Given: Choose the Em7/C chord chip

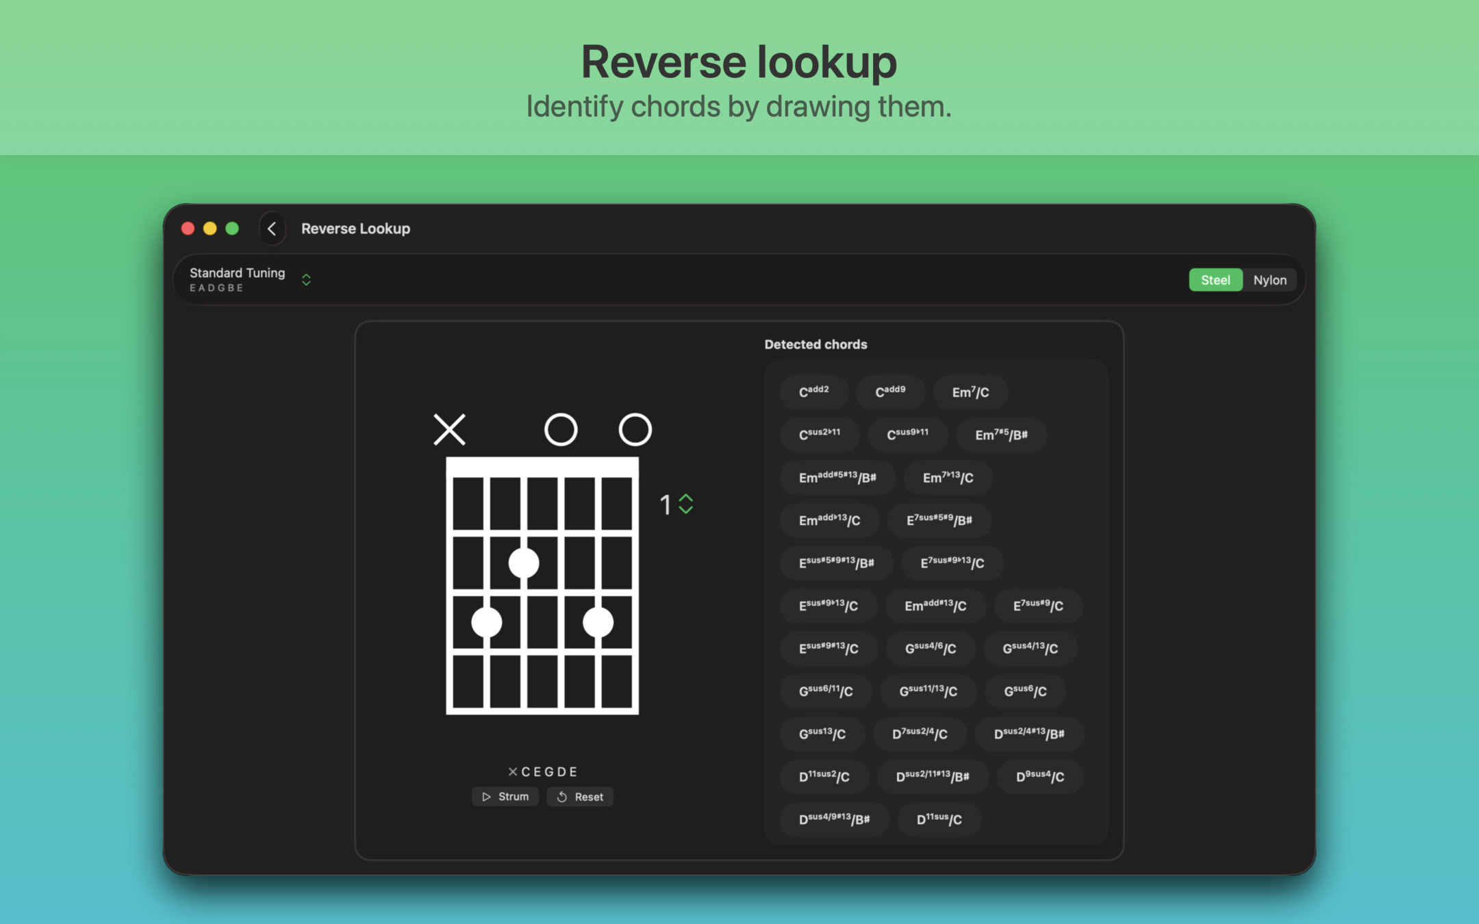Looking at the screenshot, I should pos(970,392).
